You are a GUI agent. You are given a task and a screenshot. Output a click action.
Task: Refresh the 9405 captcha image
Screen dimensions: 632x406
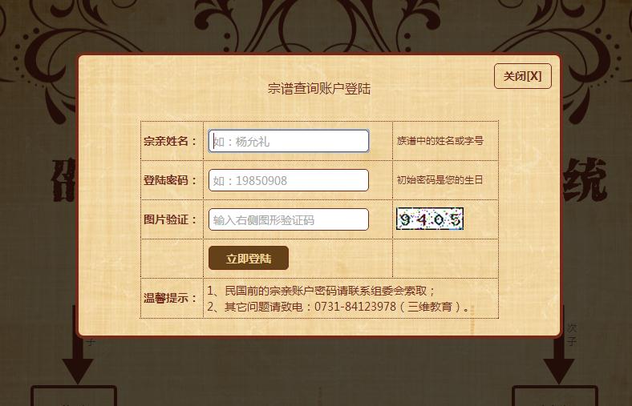[430, 219]
